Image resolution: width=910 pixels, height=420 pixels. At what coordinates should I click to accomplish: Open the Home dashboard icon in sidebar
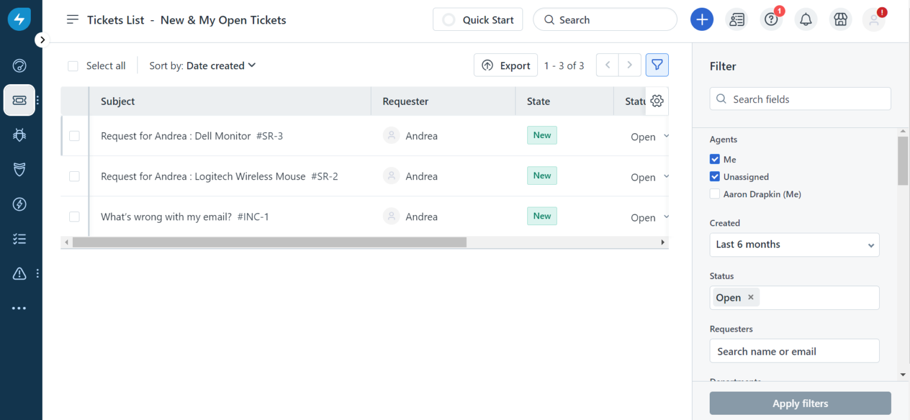coord(19,66)
